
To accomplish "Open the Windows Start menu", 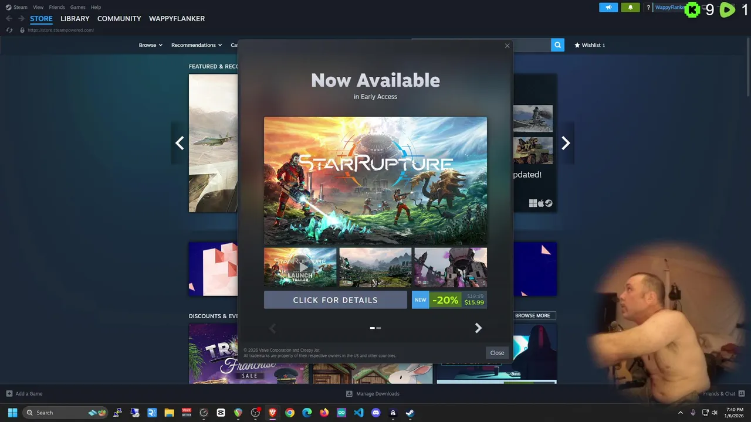I will 12,413.
